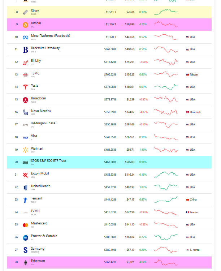Screen dimensions: 221x271
Task: Click the Visa logo icon
Action: pyautogui.click(x=25, y=137)
